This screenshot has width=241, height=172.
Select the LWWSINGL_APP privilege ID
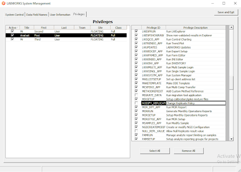click(x=152, y=71)
